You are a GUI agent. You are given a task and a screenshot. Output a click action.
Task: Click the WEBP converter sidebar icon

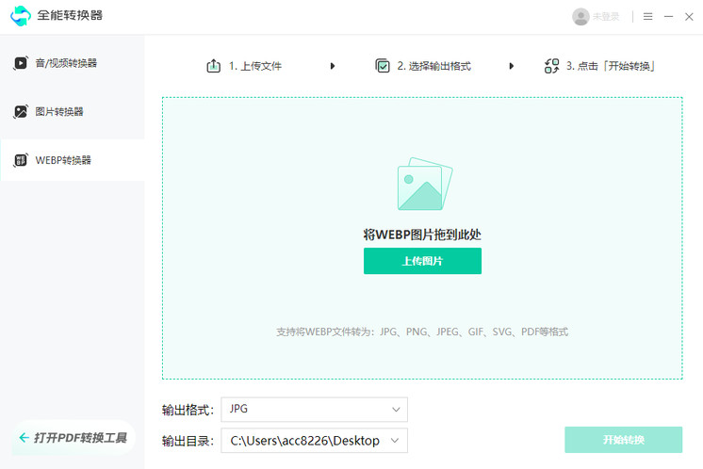point(20,160)
